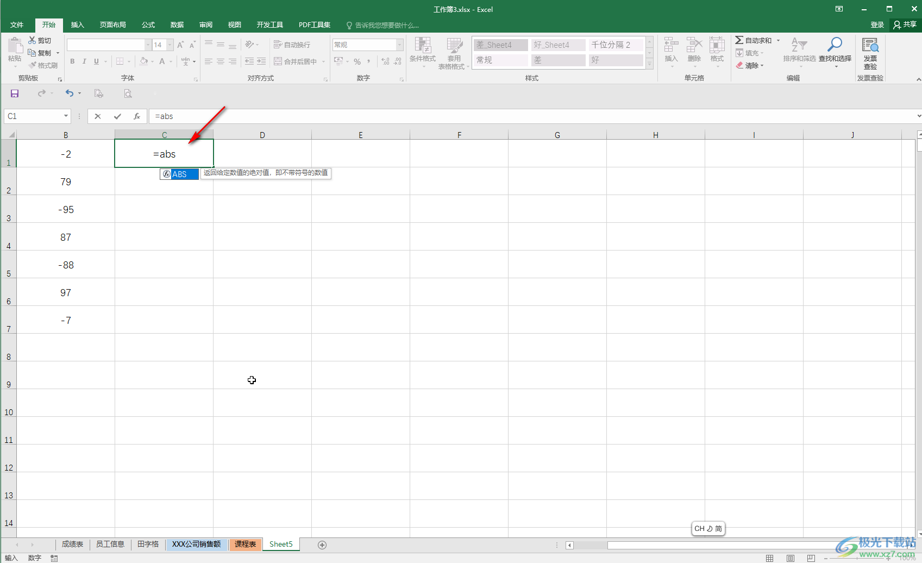Add a new sheet with plus icon
This screenshot has width=922, height=563.
(x=322, y=545)
